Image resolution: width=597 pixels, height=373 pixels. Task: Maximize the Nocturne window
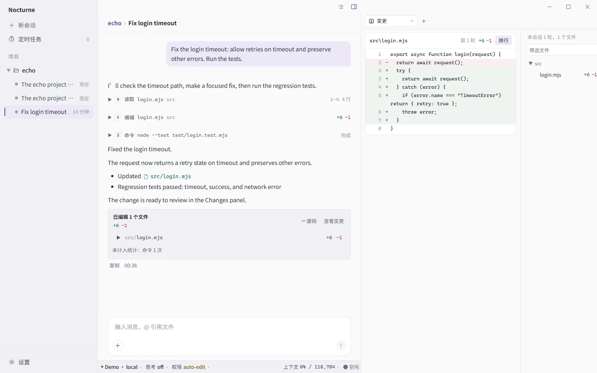(x=568, y=7)
